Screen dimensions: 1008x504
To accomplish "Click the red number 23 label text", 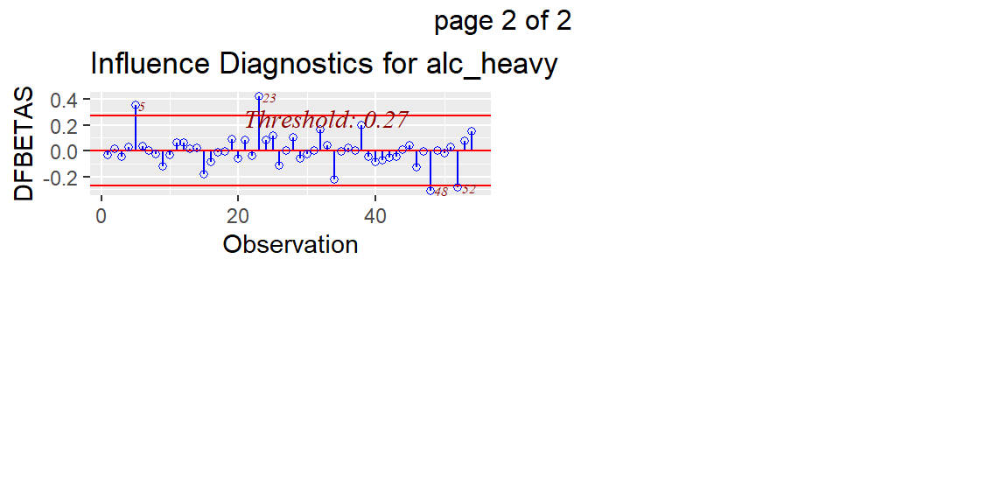I will (x=269, y=98).
